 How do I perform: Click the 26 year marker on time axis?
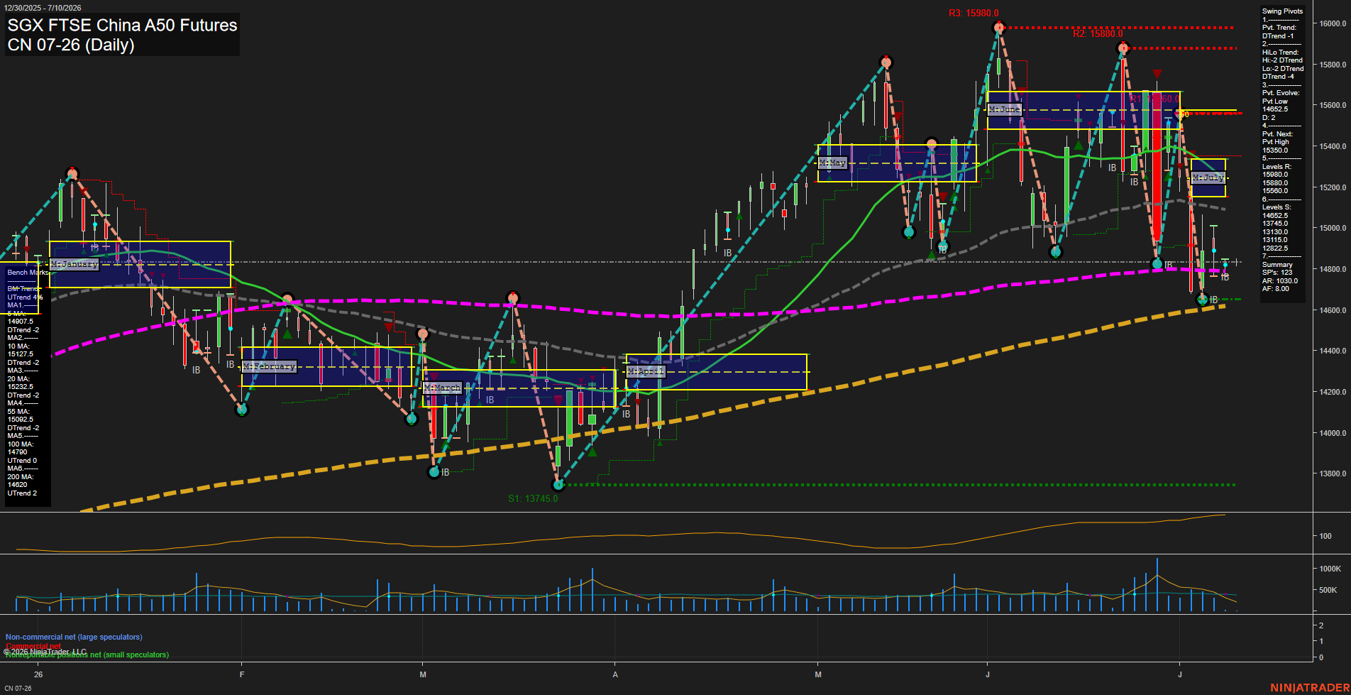click(38, 674)
